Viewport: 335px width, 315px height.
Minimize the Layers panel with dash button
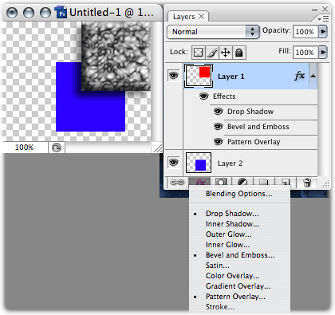click(x=314, y=10)
